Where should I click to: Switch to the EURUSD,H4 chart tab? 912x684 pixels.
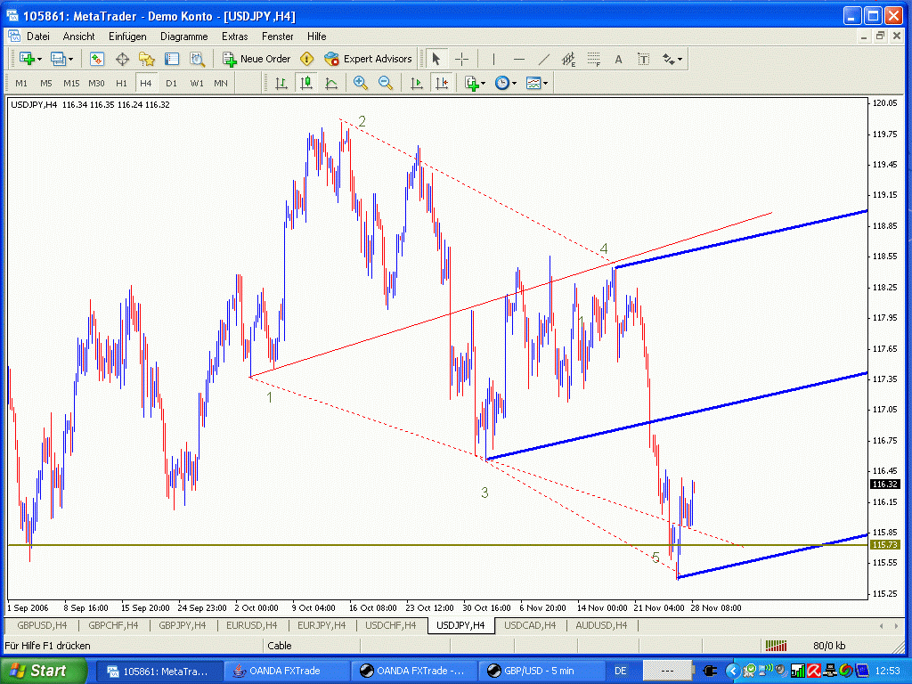pyautogui.click(x=251, y=625)
